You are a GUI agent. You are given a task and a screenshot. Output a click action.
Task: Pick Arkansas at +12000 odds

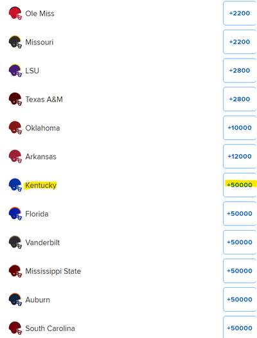240,156
